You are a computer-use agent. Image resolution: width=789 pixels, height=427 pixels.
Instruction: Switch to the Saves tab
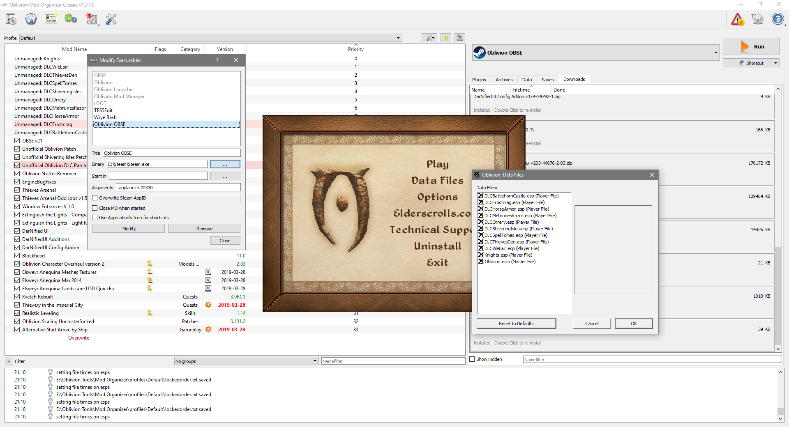click(547, 80)
